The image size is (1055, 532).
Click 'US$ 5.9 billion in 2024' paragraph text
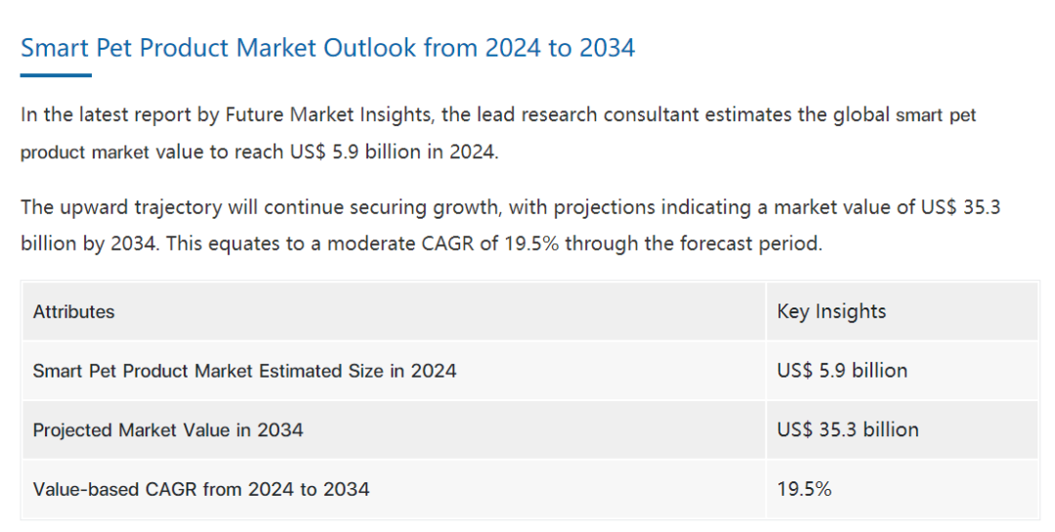click(393, 152)
